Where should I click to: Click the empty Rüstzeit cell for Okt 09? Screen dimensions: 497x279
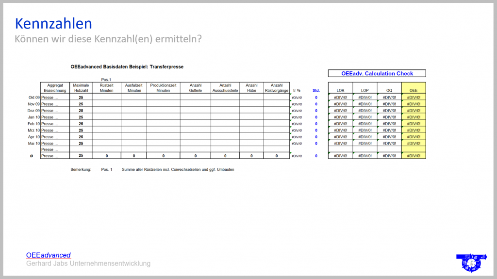coord(106,98)
